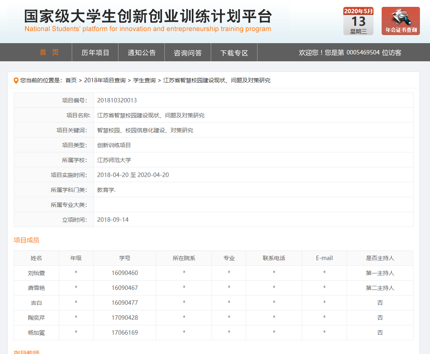The height and width of the screenshot is (354, 430).
Task: Click 首页 link in breadcrumb
Action: (71, 81)
